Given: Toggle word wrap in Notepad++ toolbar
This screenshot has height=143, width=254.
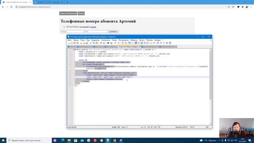Looking at the screenshot, I should tap(129, 43).
